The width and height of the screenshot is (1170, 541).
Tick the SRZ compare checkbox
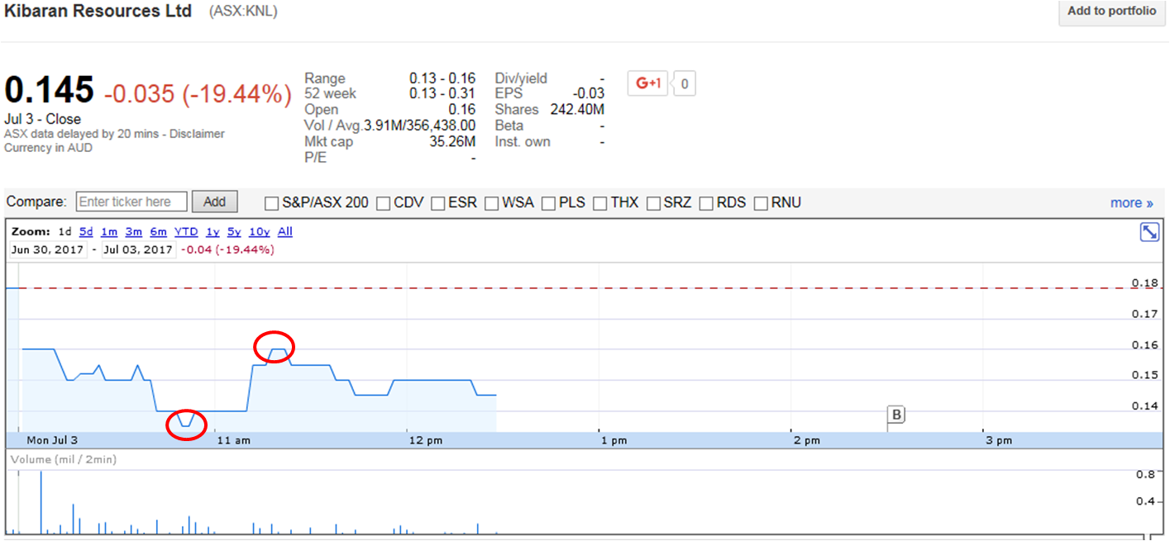653,203
